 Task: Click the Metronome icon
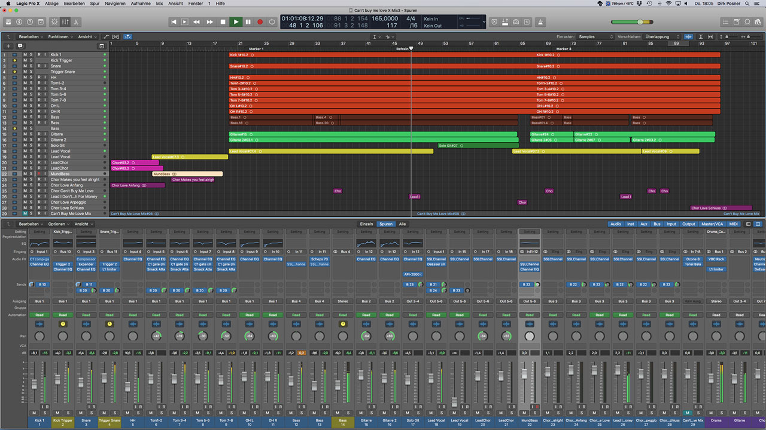click(x=541, y=22)
